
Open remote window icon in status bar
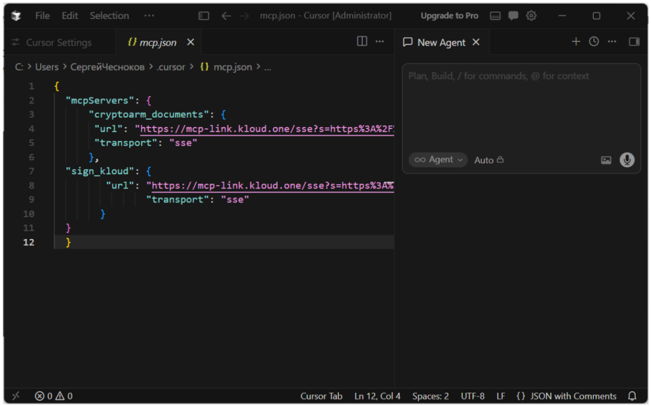point(16,396)
